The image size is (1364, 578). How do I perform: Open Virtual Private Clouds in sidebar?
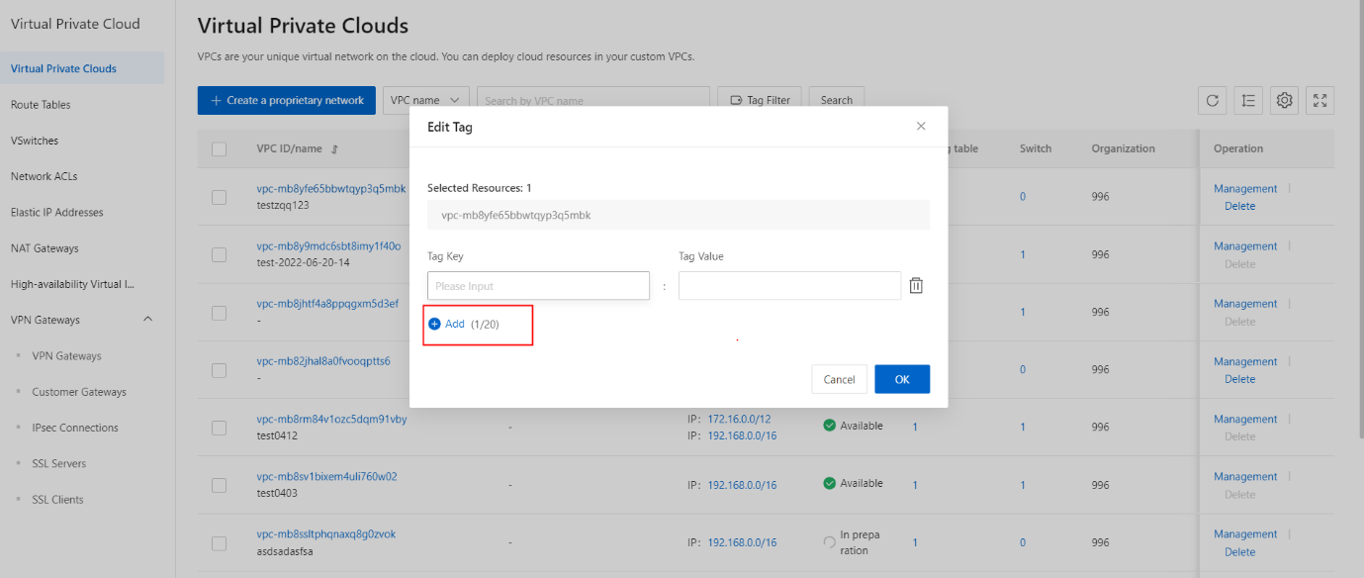[63, 68]
